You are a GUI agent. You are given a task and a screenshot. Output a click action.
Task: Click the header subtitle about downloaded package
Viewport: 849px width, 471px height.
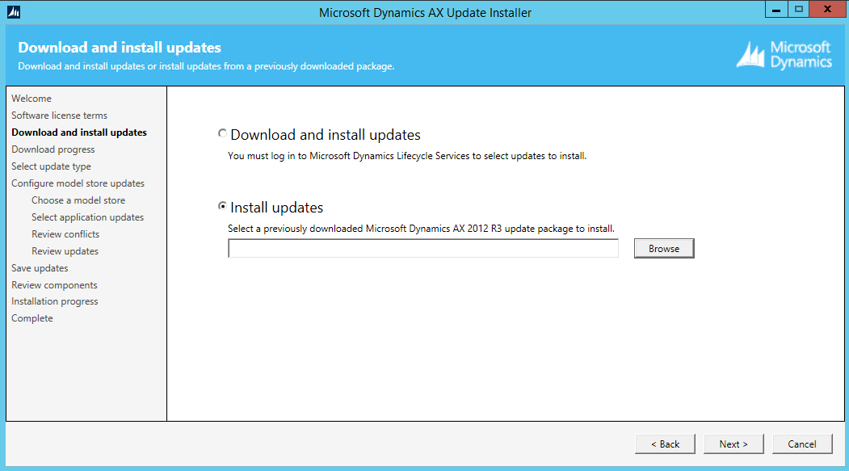(x=206, y=66)
